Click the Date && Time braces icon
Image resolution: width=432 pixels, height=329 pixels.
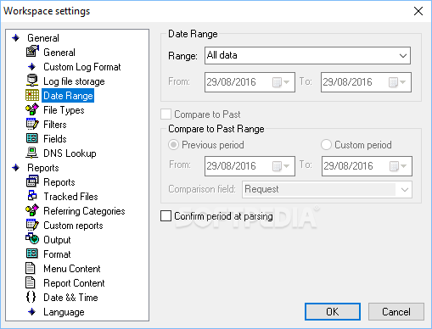31,297
